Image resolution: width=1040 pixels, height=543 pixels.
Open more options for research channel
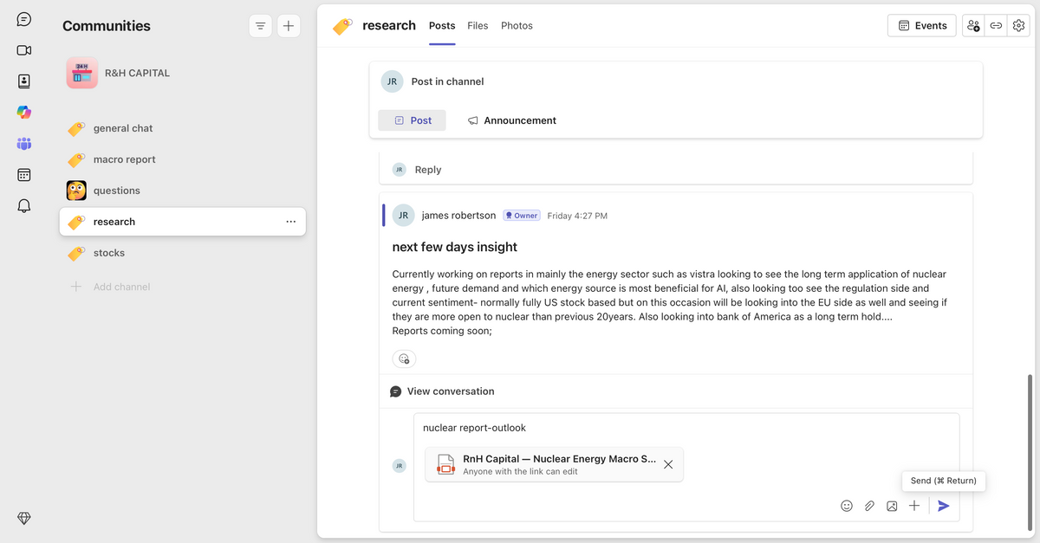[x=290, y=222]
